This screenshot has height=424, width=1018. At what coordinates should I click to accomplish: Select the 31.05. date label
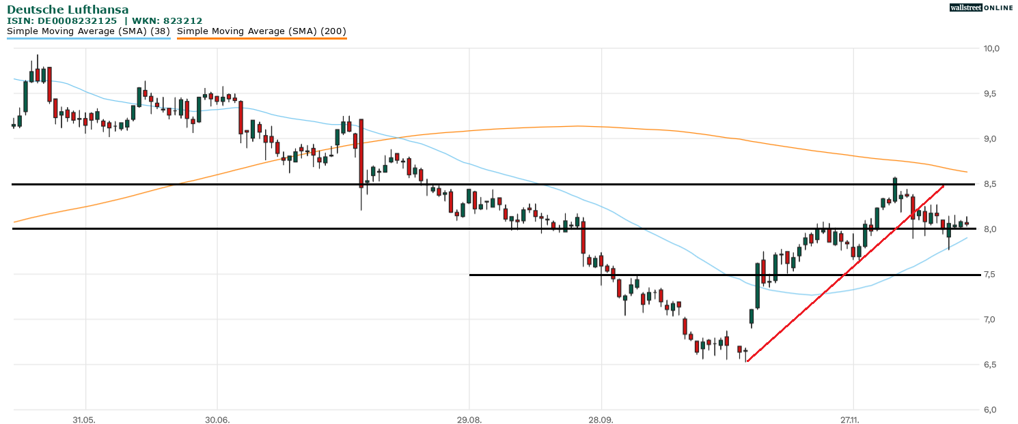click(85, 420)
